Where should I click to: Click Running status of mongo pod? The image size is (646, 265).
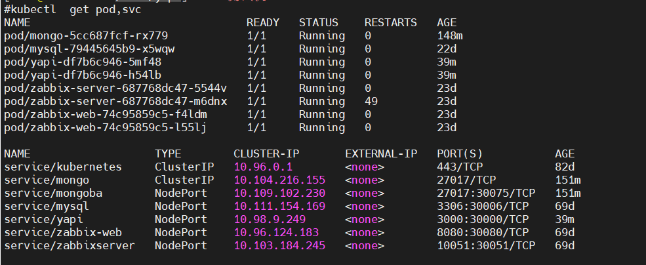[x=322, y=36]
